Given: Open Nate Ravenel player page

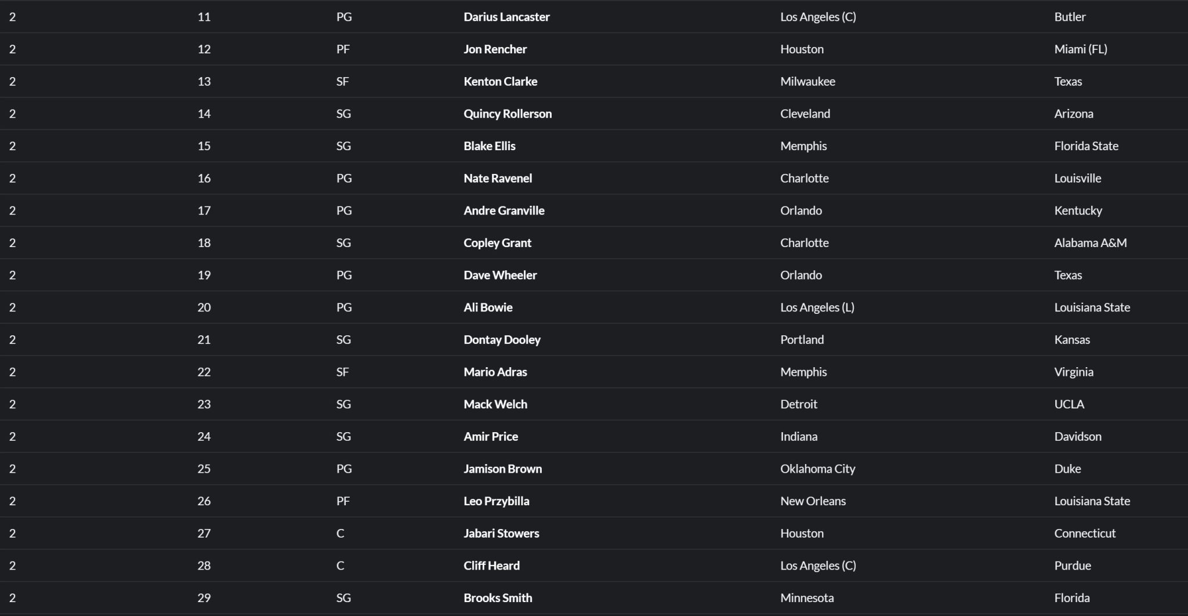Looking at the screenshot, I should (497, 179).
